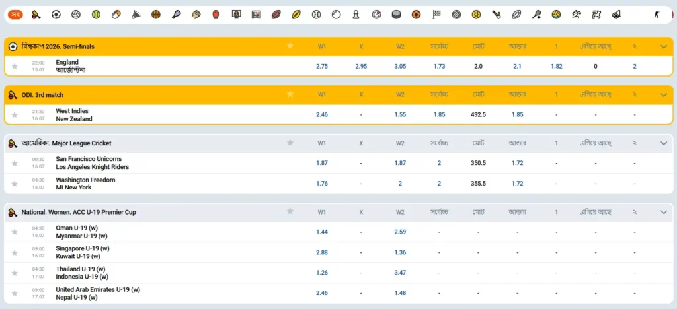The image size is (677, 309).
Task: Collapse the বিশ্বকাপ 2026 Semi-finals section
Action: pos(664,46)
